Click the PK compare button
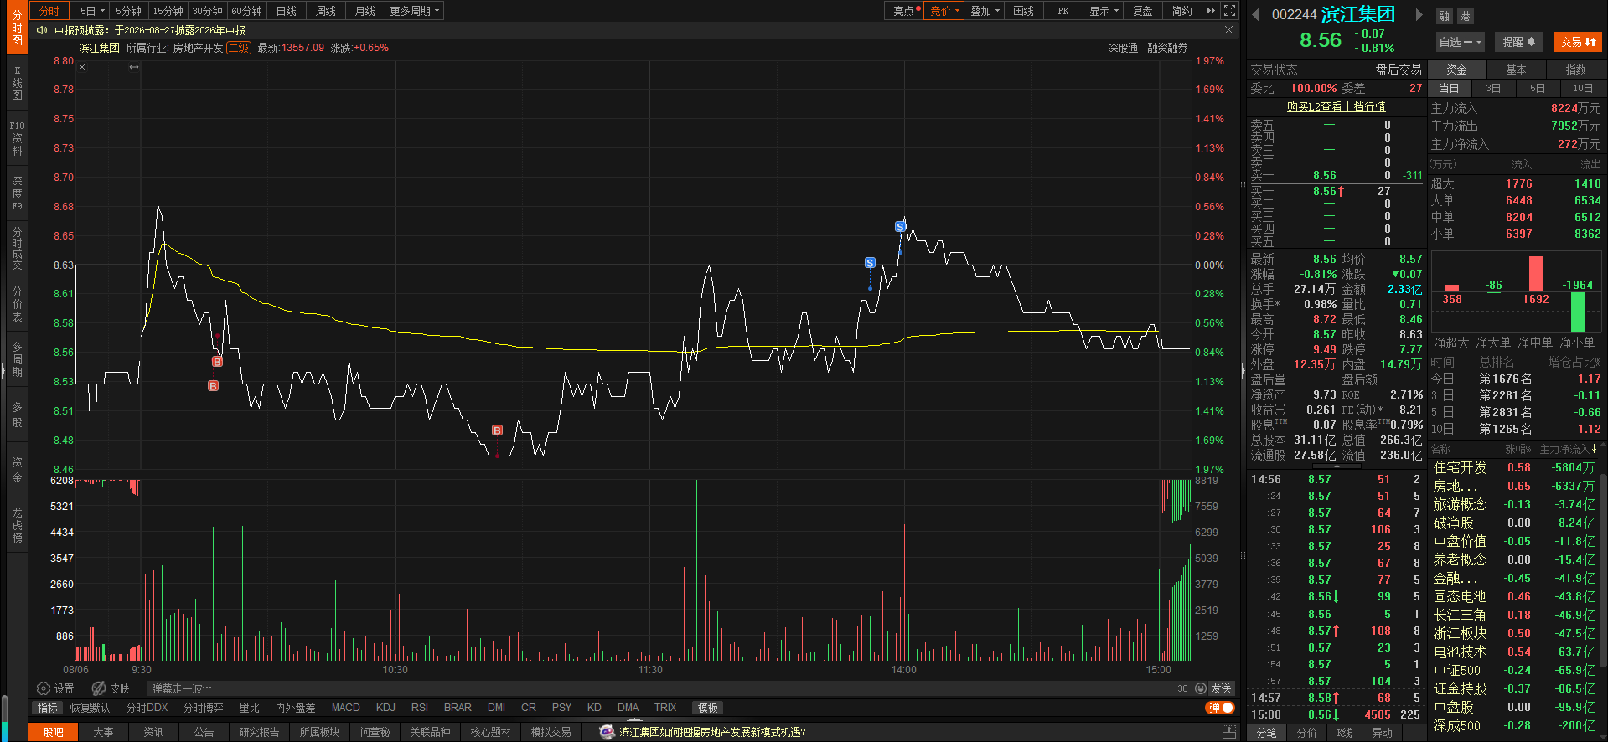 pos(1063,11)
